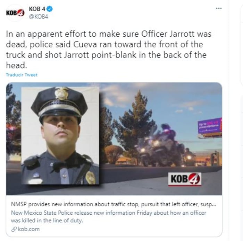Click the link chain icon beside kob.com

14,229
